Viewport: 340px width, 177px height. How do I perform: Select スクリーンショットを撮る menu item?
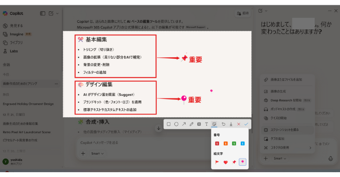coord(287,130)
